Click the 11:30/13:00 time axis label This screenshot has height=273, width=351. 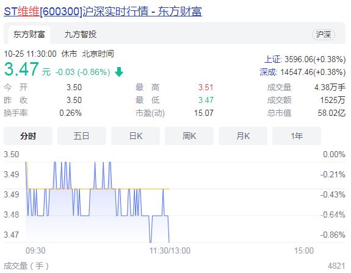click(170, 250)
